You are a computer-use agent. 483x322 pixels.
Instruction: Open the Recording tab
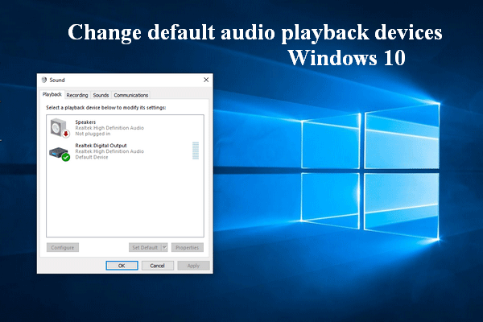click(77, 95)
